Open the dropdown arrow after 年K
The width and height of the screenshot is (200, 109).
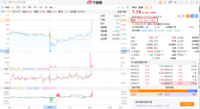point(55,7)
